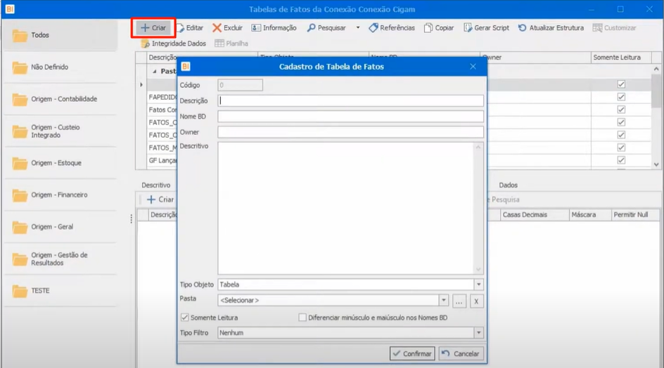The width and height of the screenshot is (664, 368).
Task: Toggle Somente Leitura checkbox in FAPEDID row
Action: (x=621, y=97)
